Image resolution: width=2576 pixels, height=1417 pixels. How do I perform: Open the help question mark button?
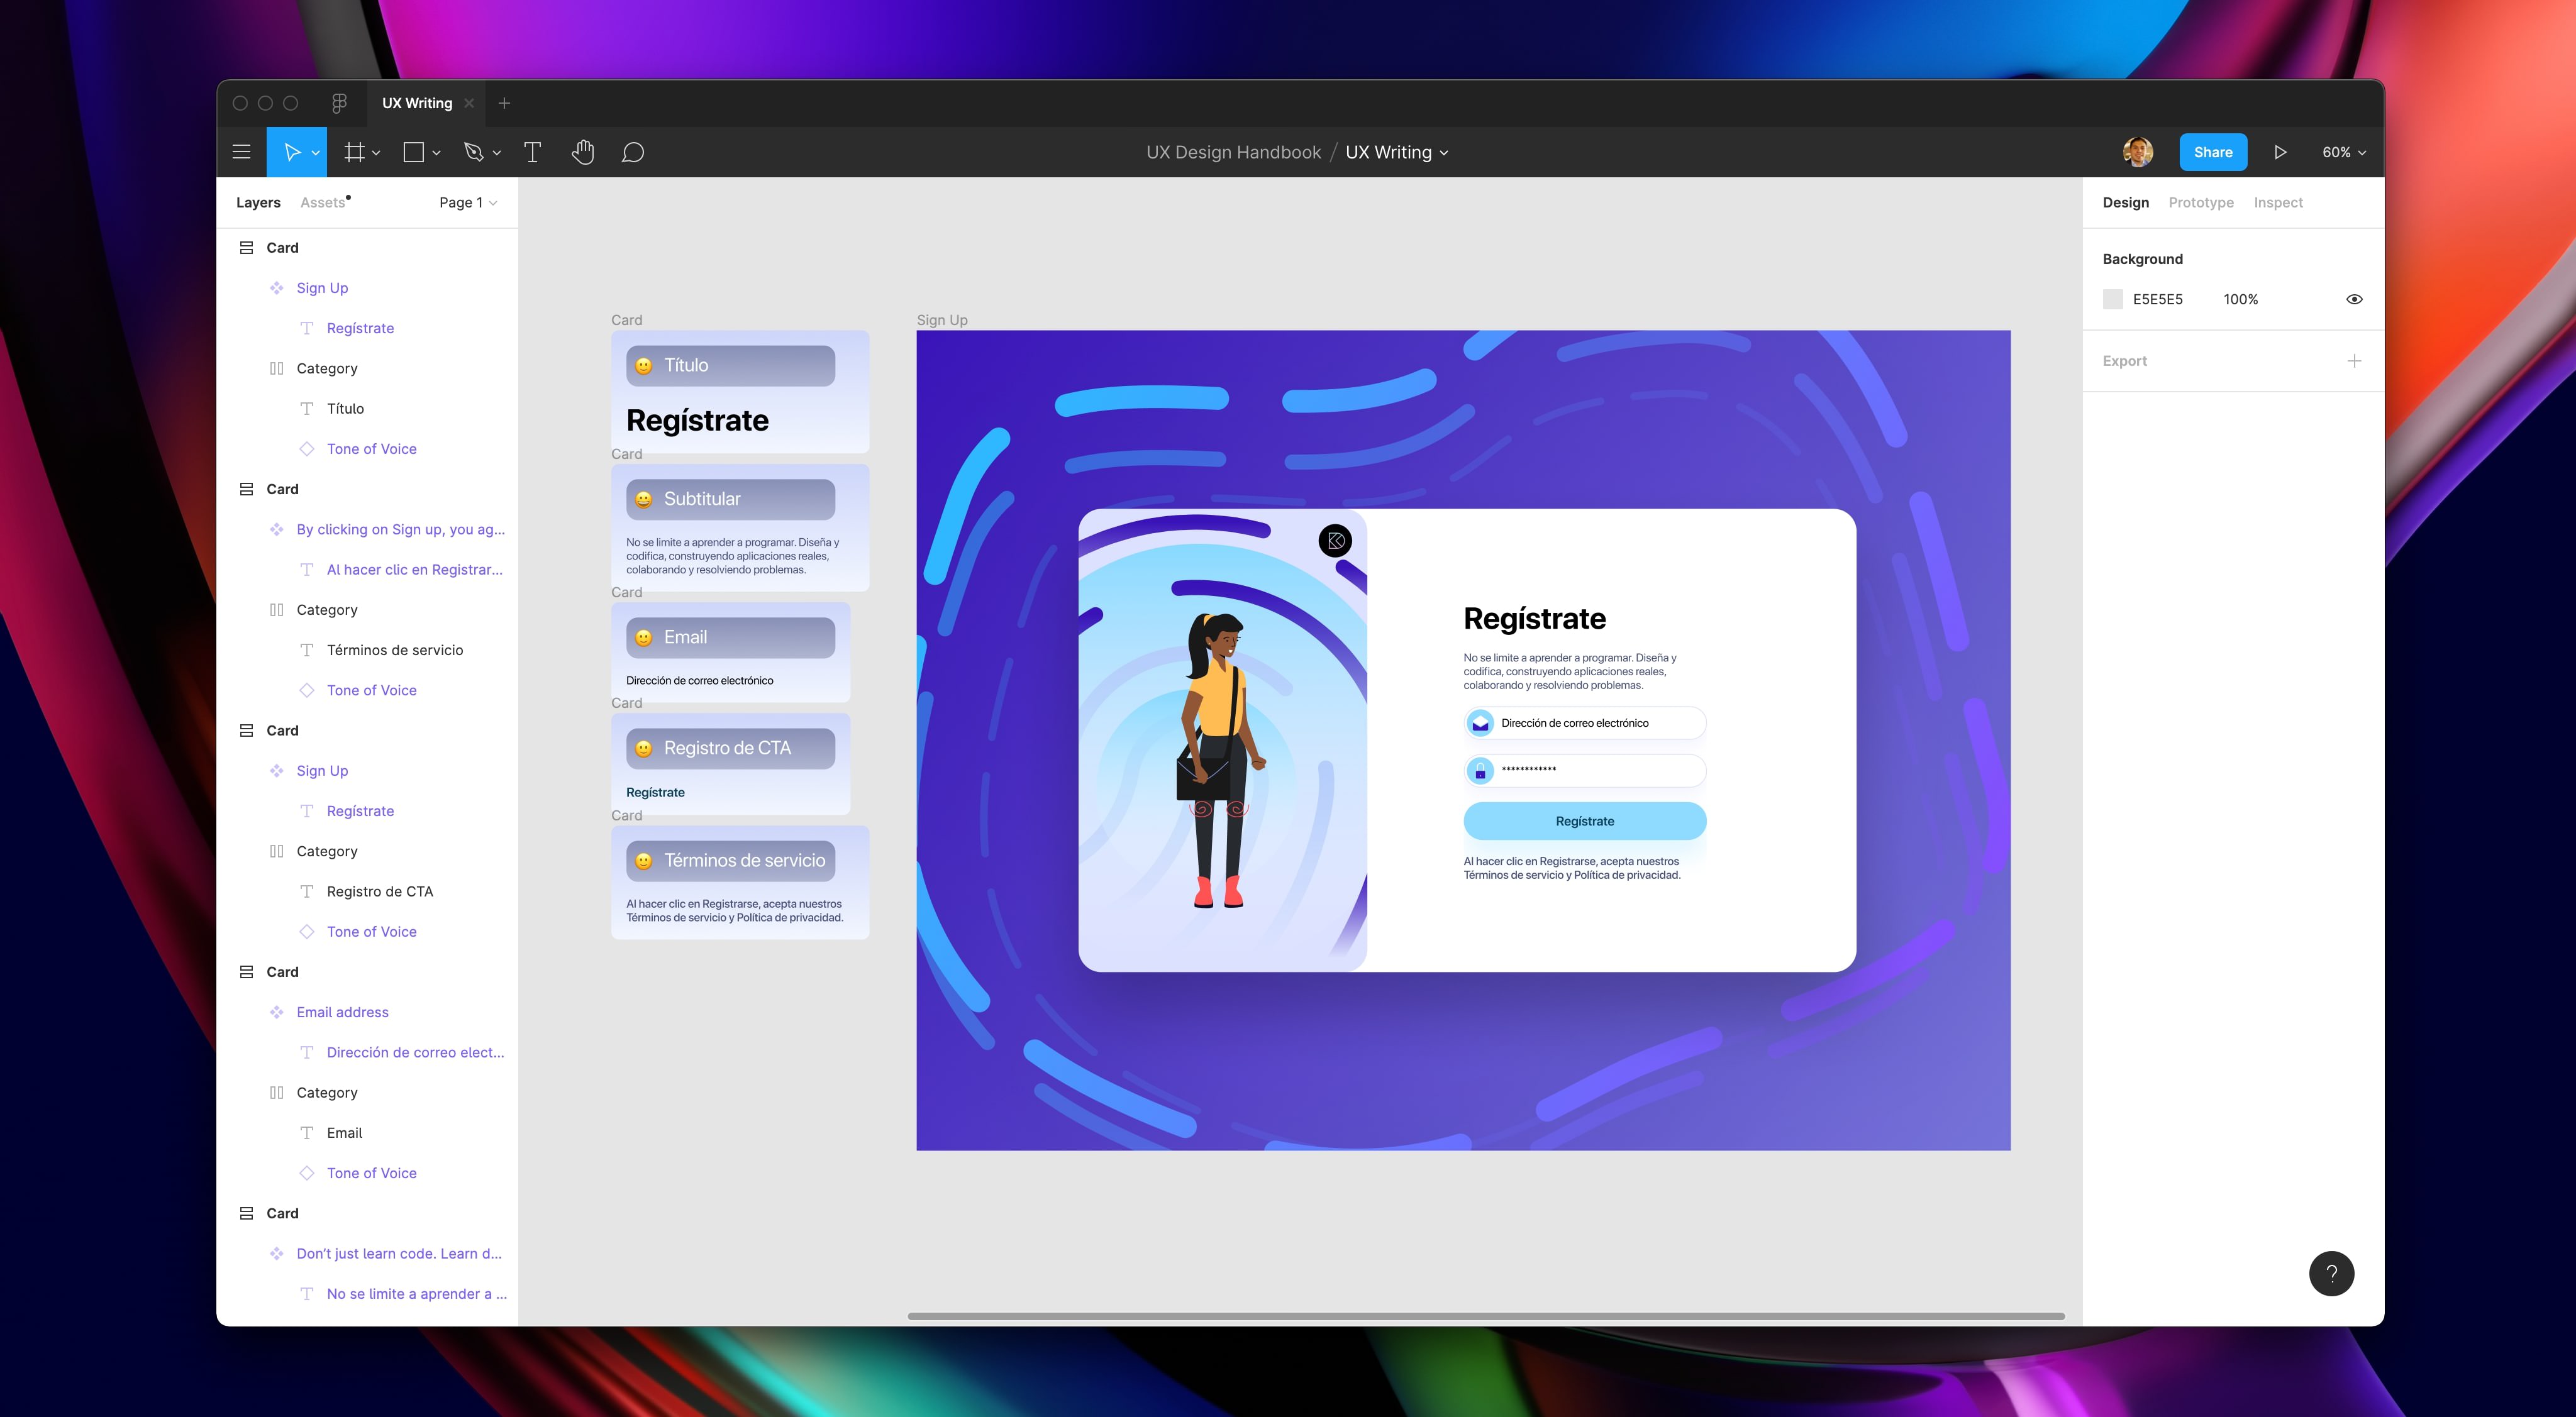tap(2331, 1273)
